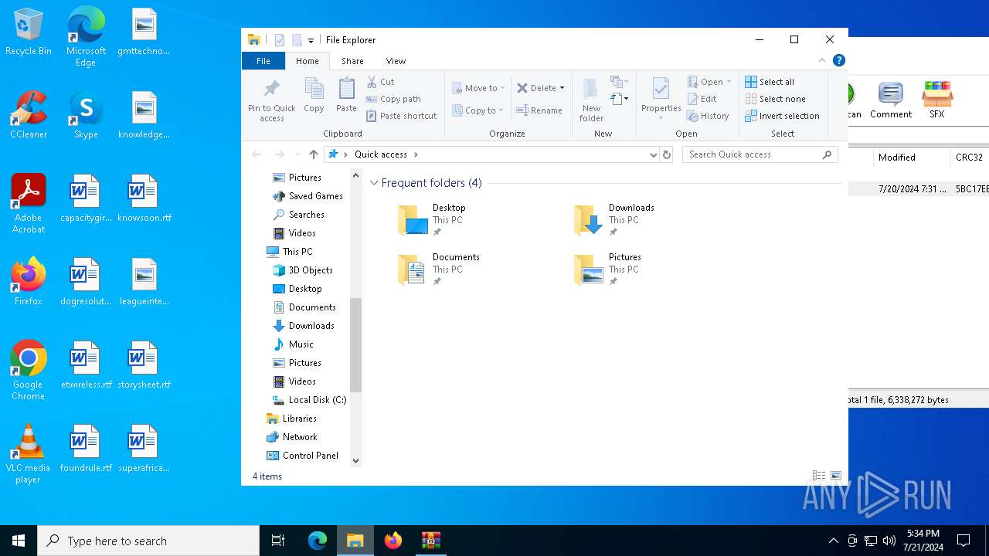Select Saved Games in navigation pane
Screen dimensions: 989x556
pyautogui.click(x=308, y=196)
